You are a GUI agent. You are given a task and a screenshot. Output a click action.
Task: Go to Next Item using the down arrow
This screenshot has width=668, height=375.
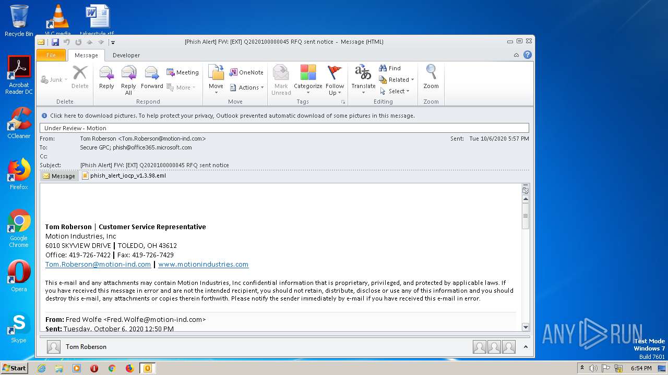pyautogui.click(x=101, y=42)
